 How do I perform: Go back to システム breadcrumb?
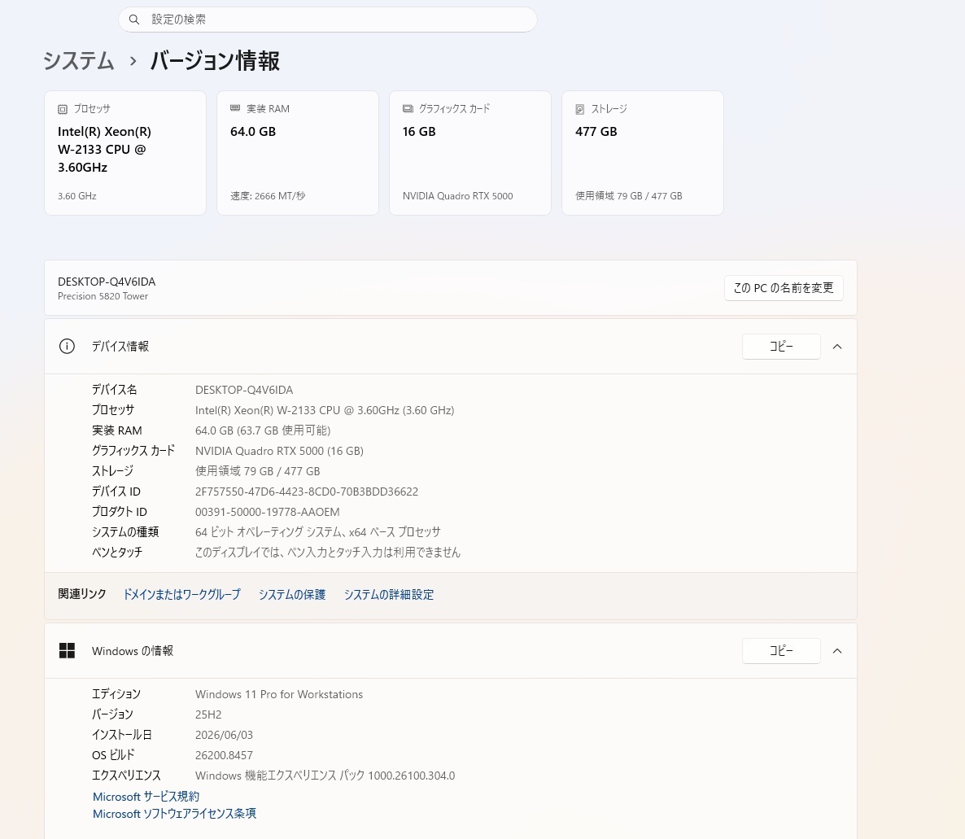point(79,61)
